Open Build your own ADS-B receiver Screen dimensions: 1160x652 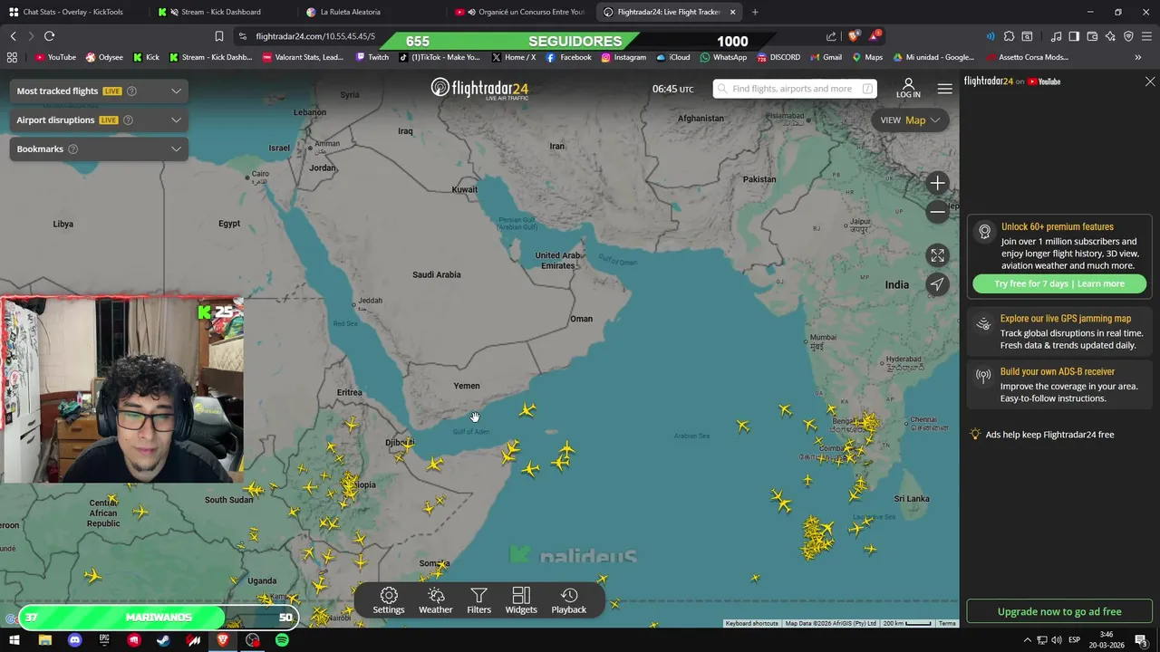click(x=1059, y=385)
